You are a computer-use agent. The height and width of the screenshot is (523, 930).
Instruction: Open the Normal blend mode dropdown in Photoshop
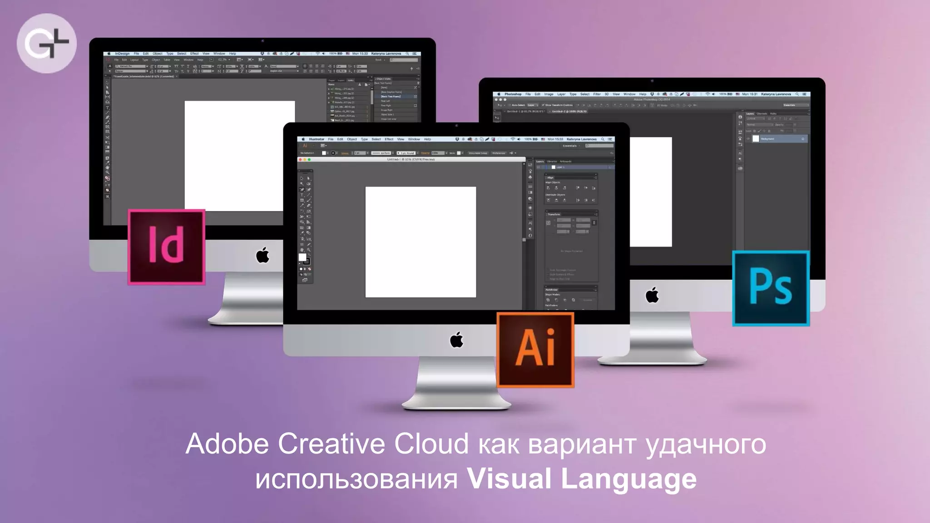760,124
